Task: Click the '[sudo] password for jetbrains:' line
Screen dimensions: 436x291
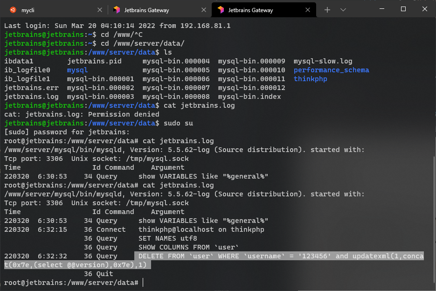Action: (67, 132)
